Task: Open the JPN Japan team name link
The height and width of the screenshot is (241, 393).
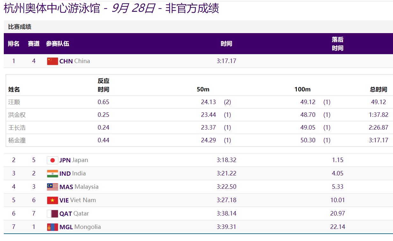Action: tap(74, 160)
